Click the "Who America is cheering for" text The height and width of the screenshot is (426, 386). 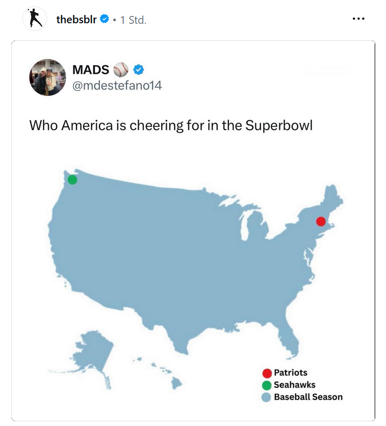pyautogui.click(x=171, y=126)
